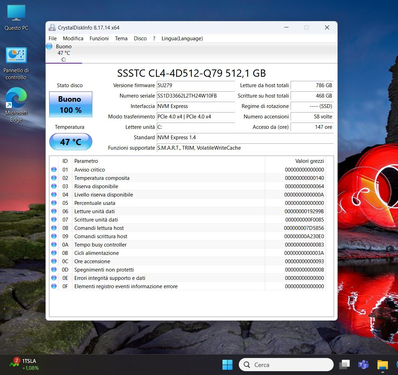Open the Lingua(Language) menu
Screen dimensions: 398x375
click(x=182, y=38)
